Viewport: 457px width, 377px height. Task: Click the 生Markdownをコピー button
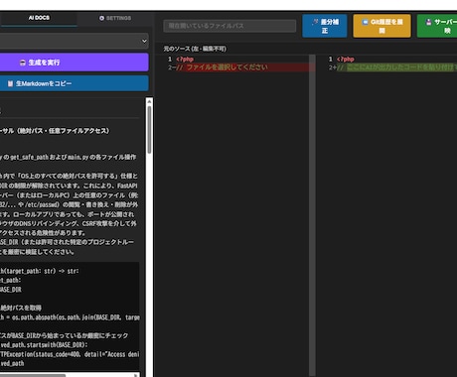(x=75, y=83)
